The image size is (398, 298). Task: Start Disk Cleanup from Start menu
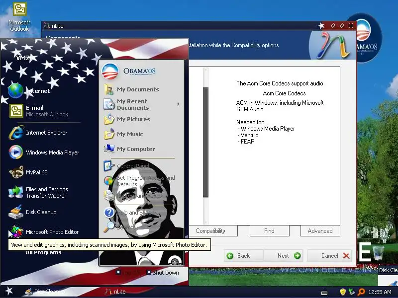[32, 212]
